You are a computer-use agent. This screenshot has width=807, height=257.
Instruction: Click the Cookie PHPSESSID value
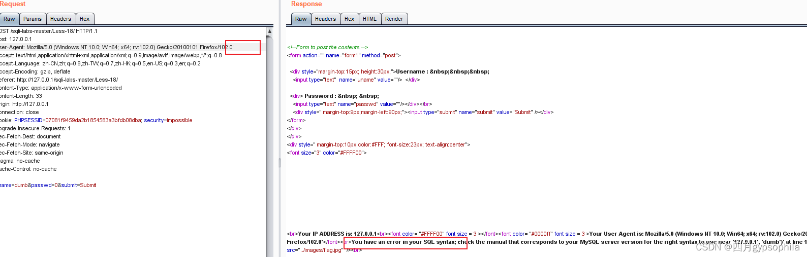point(94,120)
